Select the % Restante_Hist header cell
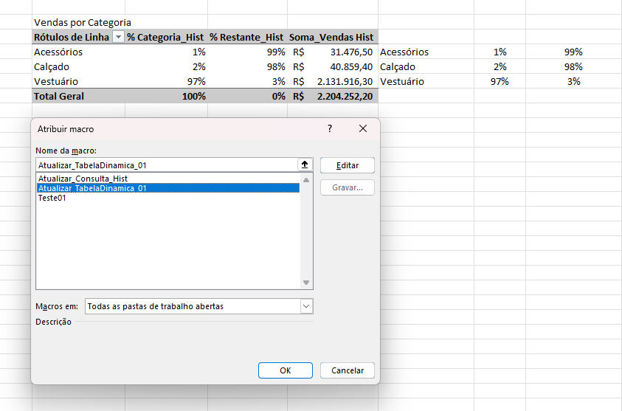Viewport: 622px width, 411px height. point(247,37)
